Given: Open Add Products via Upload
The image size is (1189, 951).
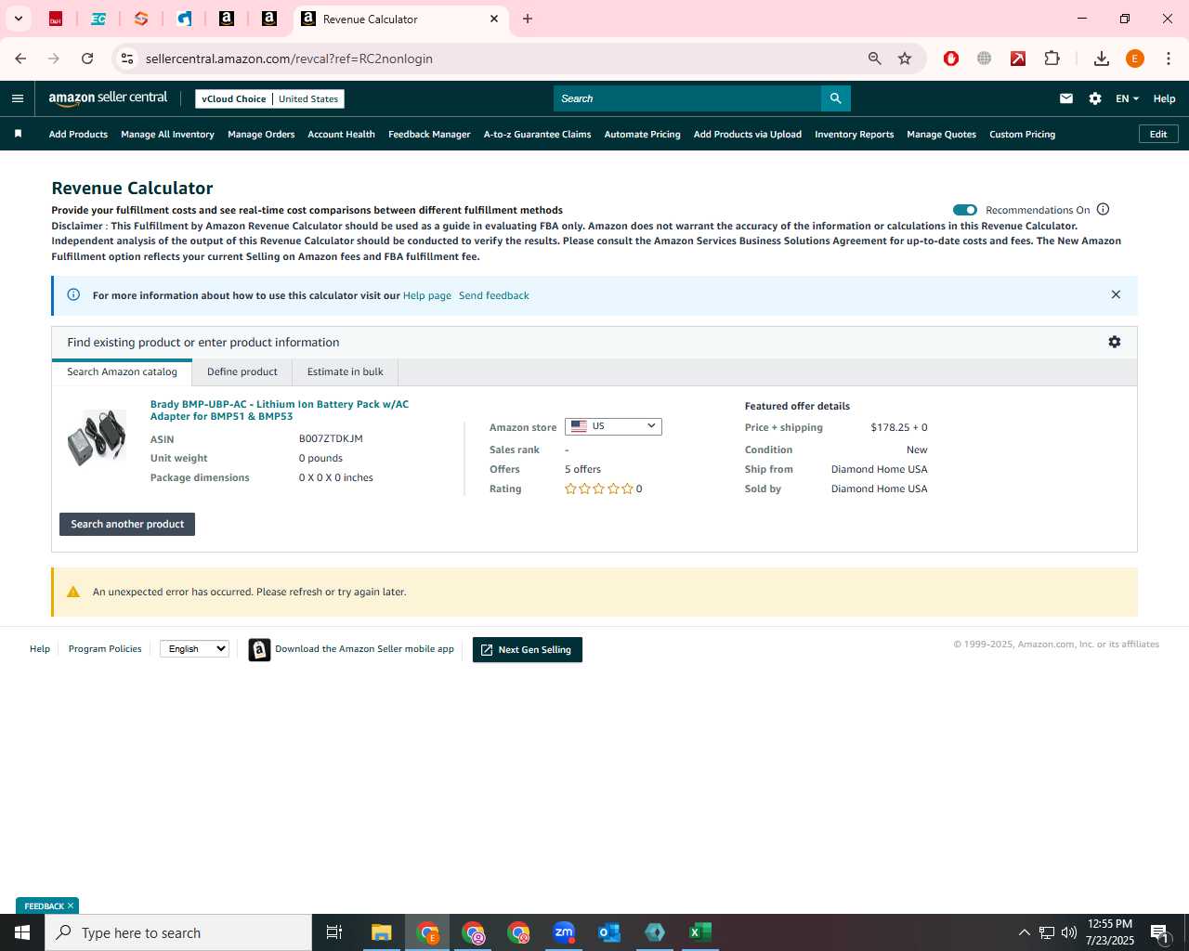Looking at the screenshot, I should 747,134.
